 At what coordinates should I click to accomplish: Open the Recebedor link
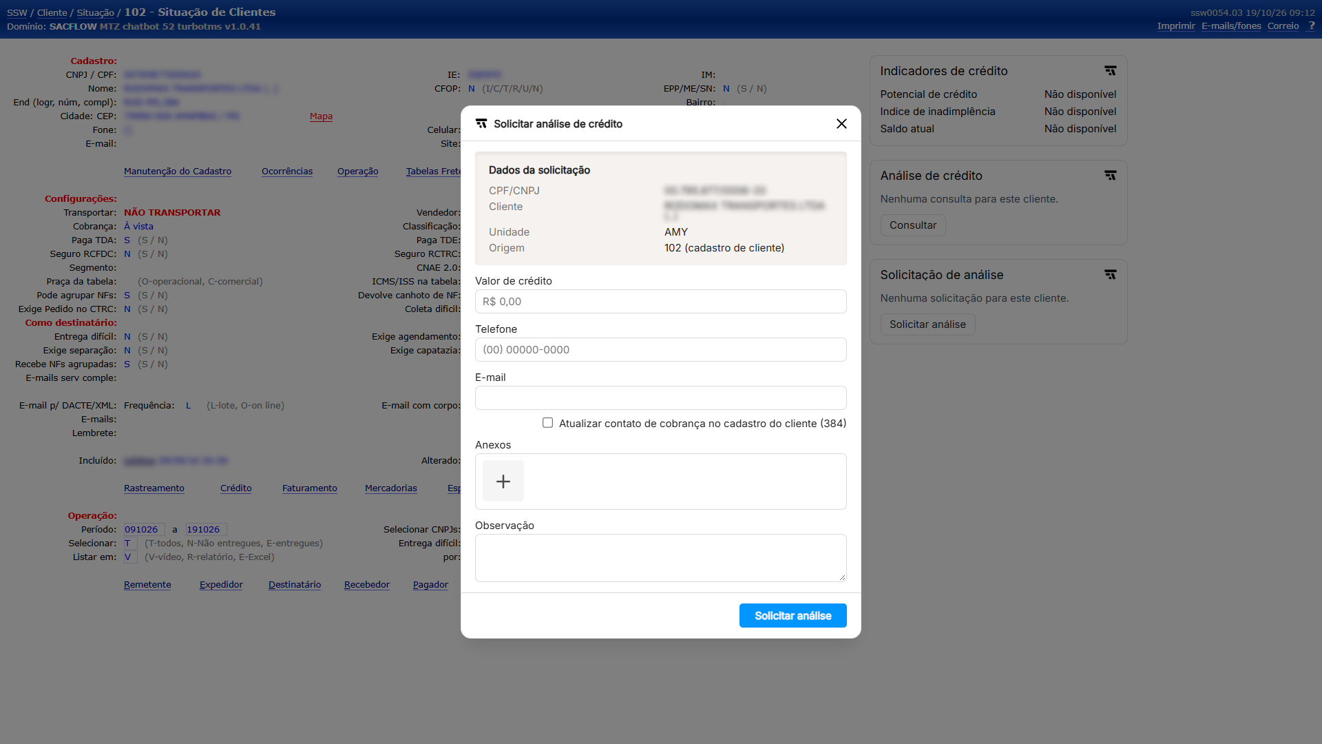point(367,585)
